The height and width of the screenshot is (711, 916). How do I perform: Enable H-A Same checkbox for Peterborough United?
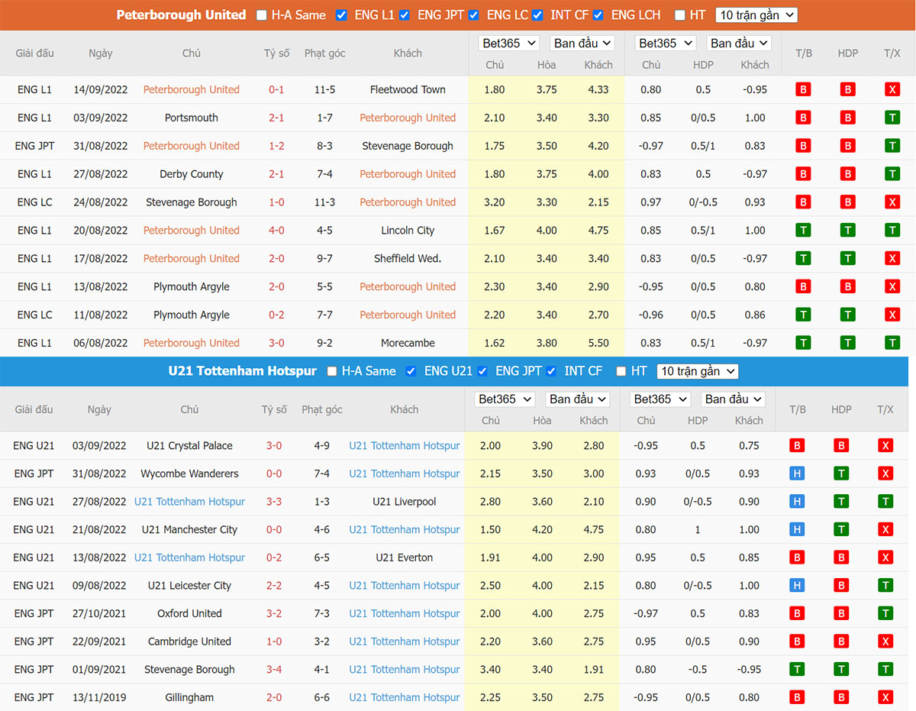(x=262, y=15)
